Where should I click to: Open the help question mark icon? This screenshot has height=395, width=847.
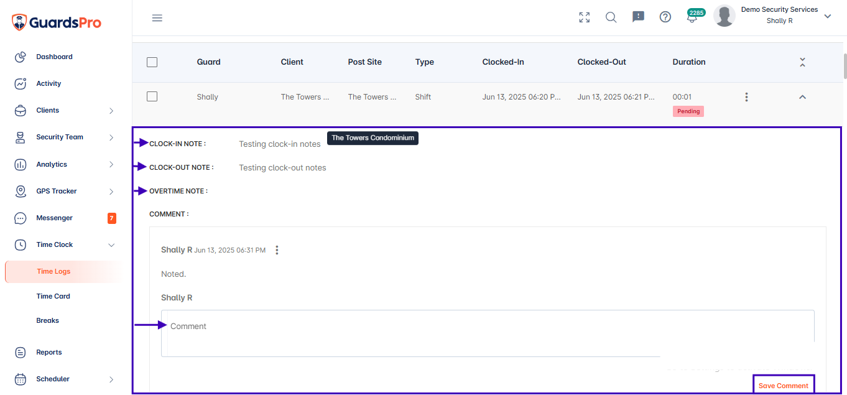pyautogui.click(x=665, y=17)
